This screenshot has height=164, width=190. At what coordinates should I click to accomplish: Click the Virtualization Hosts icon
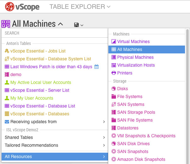pos(114,65)
